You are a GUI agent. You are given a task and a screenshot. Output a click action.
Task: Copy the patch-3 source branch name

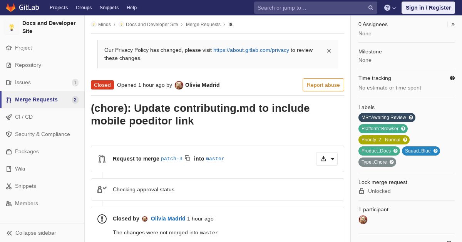pos(187,158)
